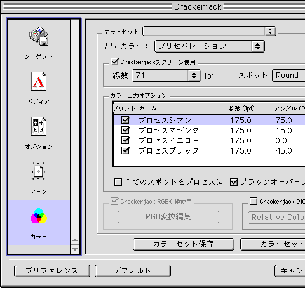Enable the Crackerjack DIC checkbox
This screenshot has width=305, height=288.
pyautogui.click(x=254, y=201)
